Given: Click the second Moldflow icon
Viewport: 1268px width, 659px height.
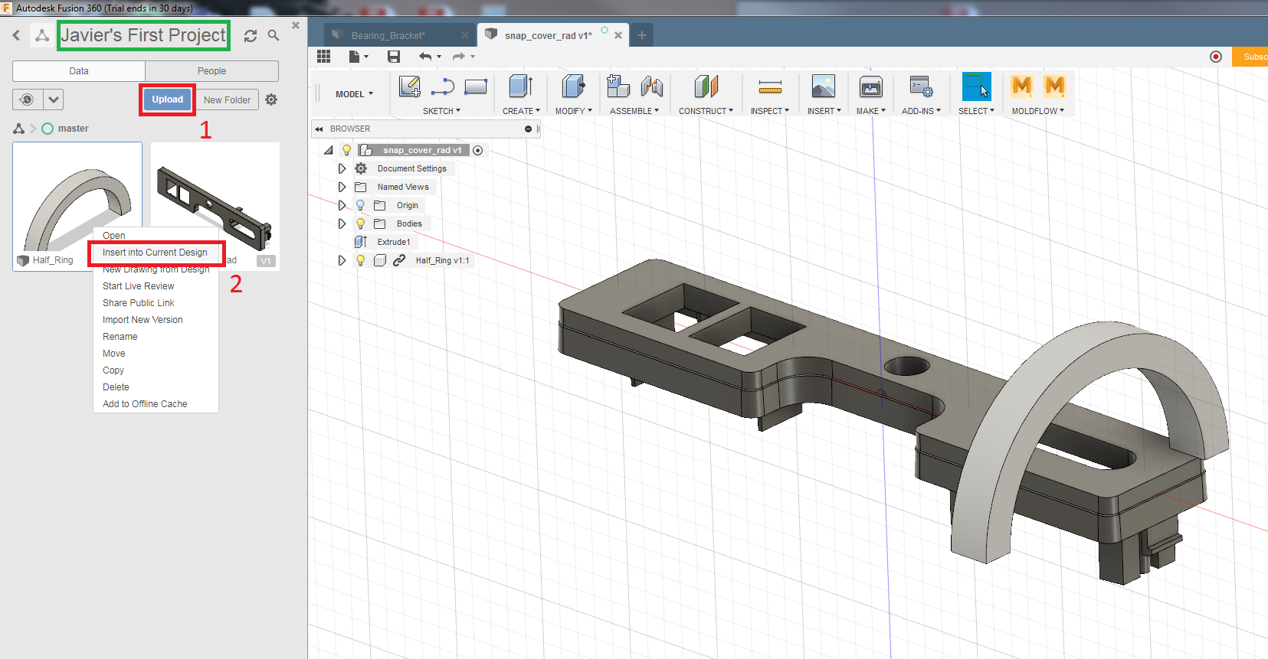Looking at the screenshot, I should point(1055,86).
